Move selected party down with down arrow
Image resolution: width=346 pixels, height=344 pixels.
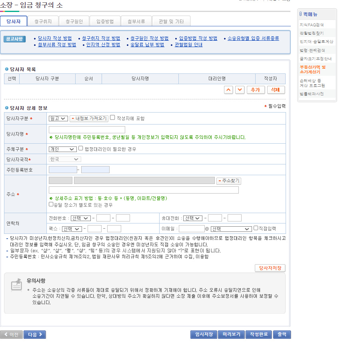tap(240, 90)
